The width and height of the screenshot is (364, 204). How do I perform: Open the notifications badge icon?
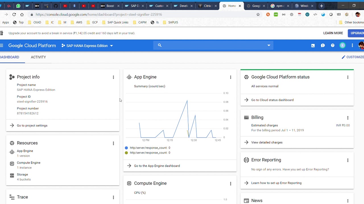(342, 46)
